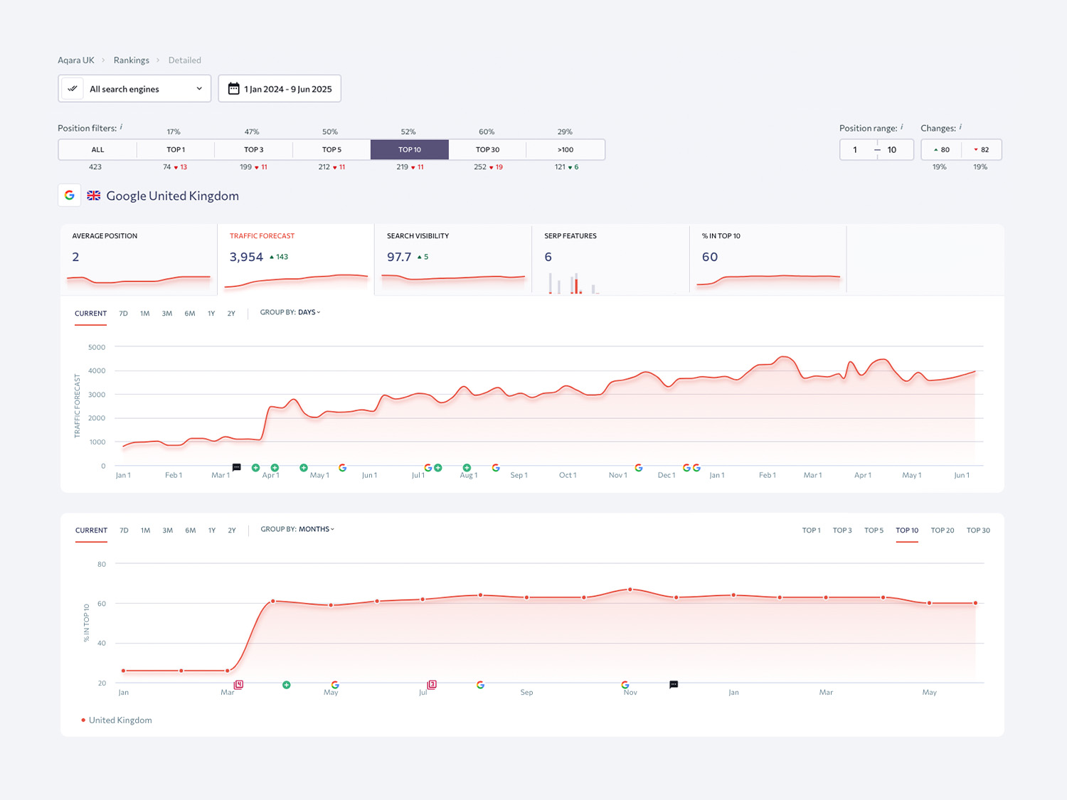
Task: Click the pink '4' events marker near Mar
Action: (x=239, y=684)
